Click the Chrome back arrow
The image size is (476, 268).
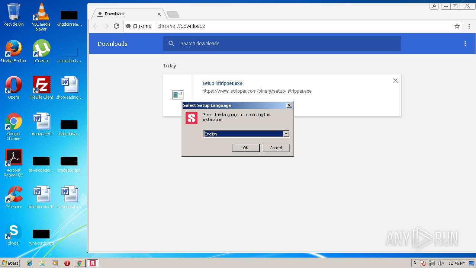[x=96, y=26]
